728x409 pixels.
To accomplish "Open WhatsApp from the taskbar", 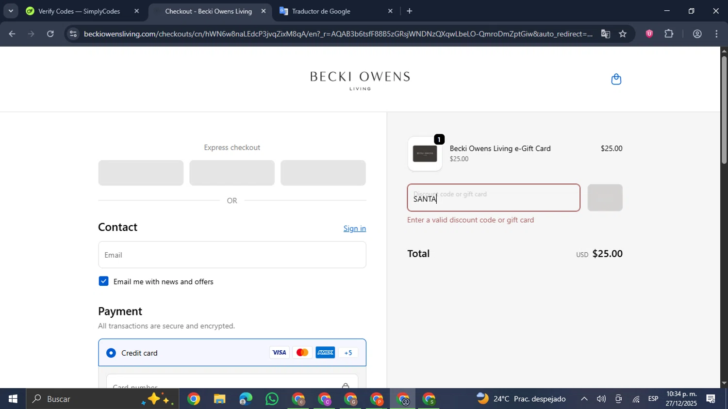I will (272, 399).
